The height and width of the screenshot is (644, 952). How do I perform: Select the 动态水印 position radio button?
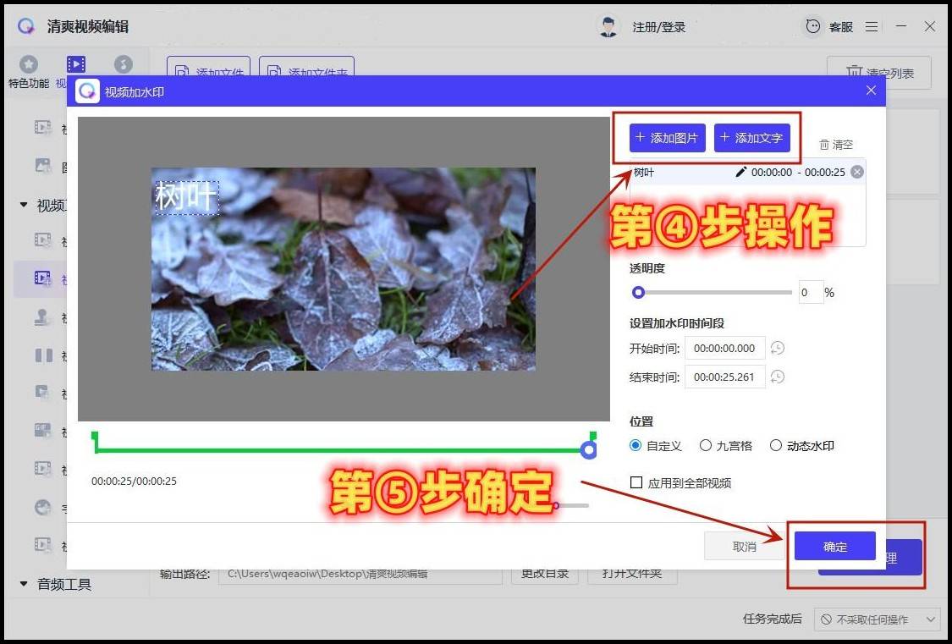pos(776,445)
